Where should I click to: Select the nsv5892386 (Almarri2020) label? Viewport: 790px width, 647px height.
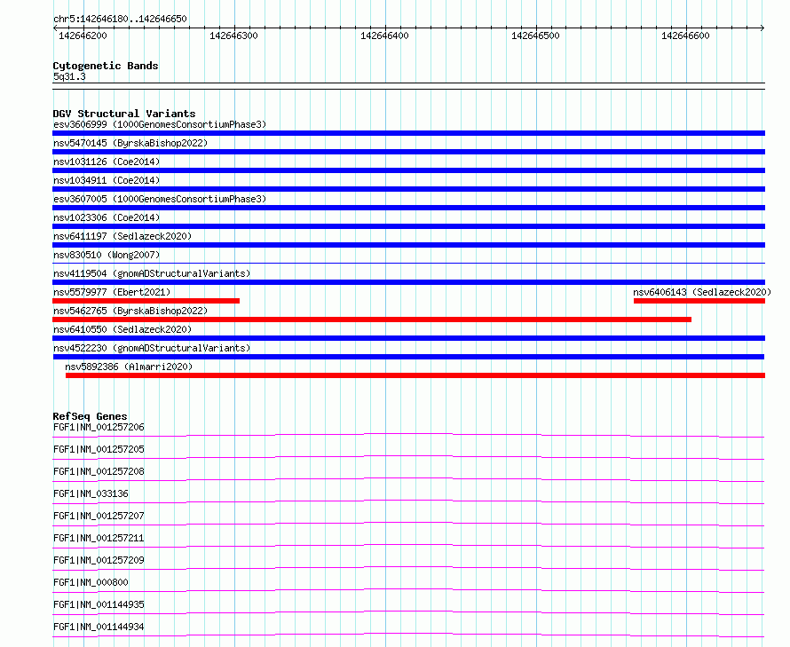(129, 367)
